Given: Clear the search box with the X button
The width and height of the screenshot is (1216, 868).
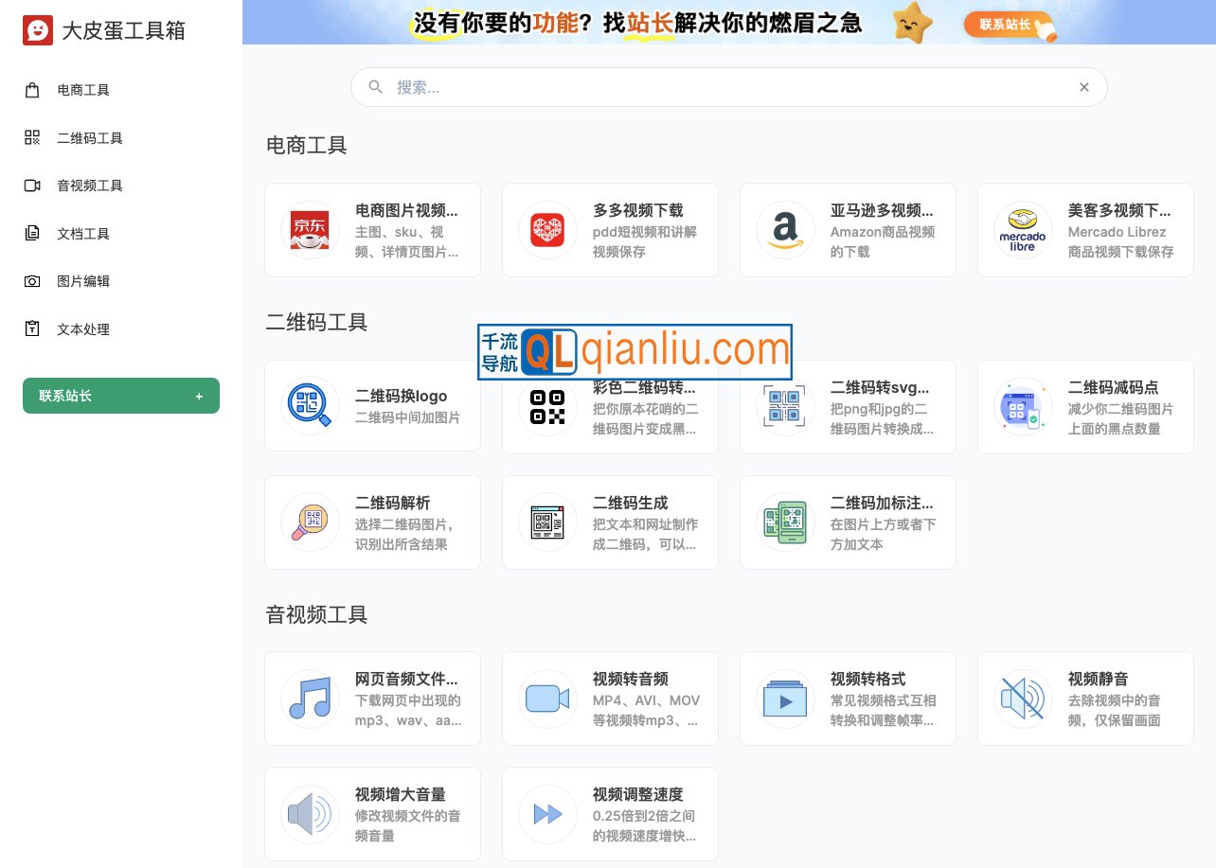Looking at the screenshot, I should (x=1083, y=86).
